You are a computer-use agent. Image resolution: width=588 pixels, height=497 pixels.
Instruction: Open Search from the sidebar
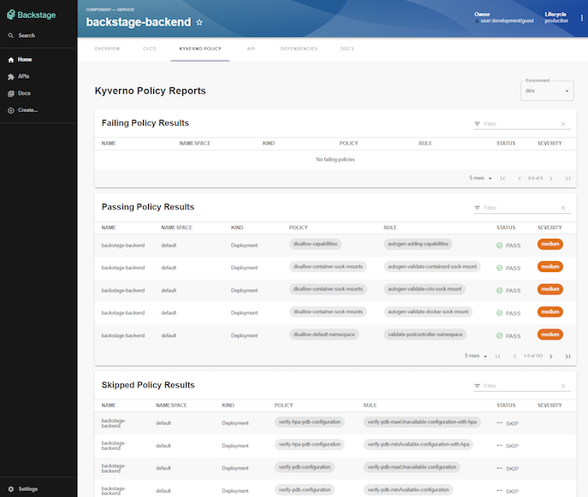pyautogui.click(x=27, y=36)
